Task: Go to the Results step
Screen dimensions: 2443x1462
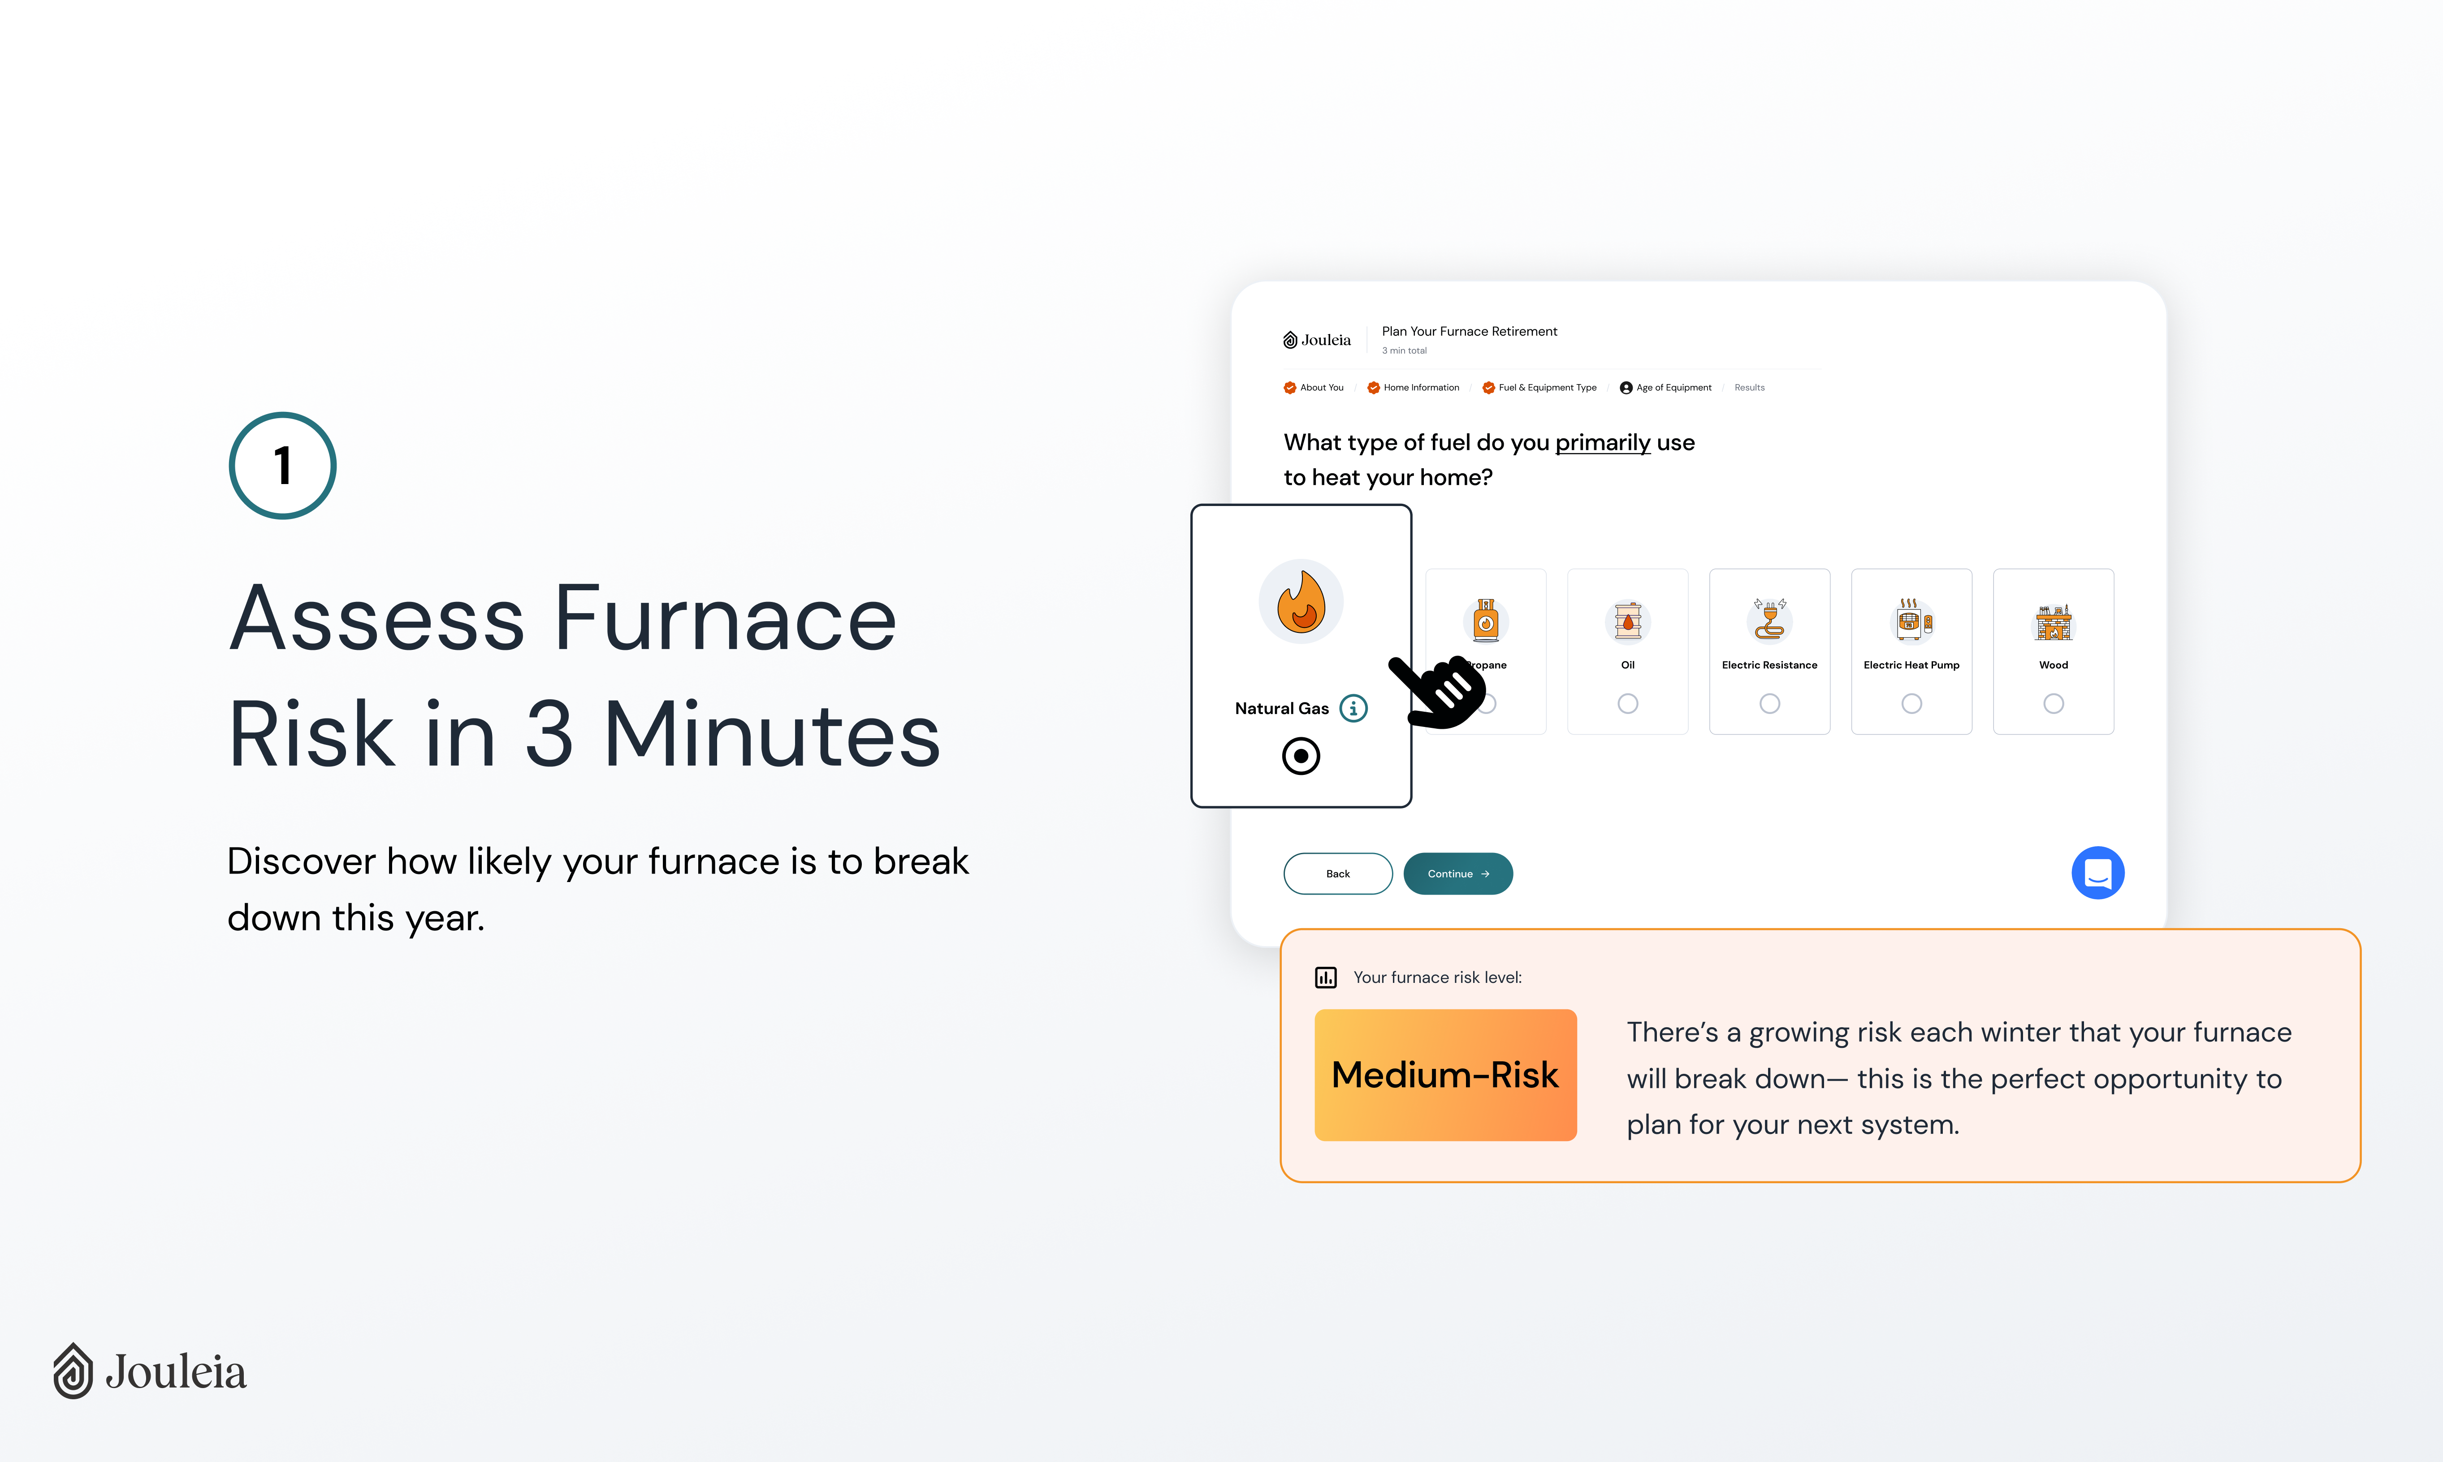Action: 1750,388
